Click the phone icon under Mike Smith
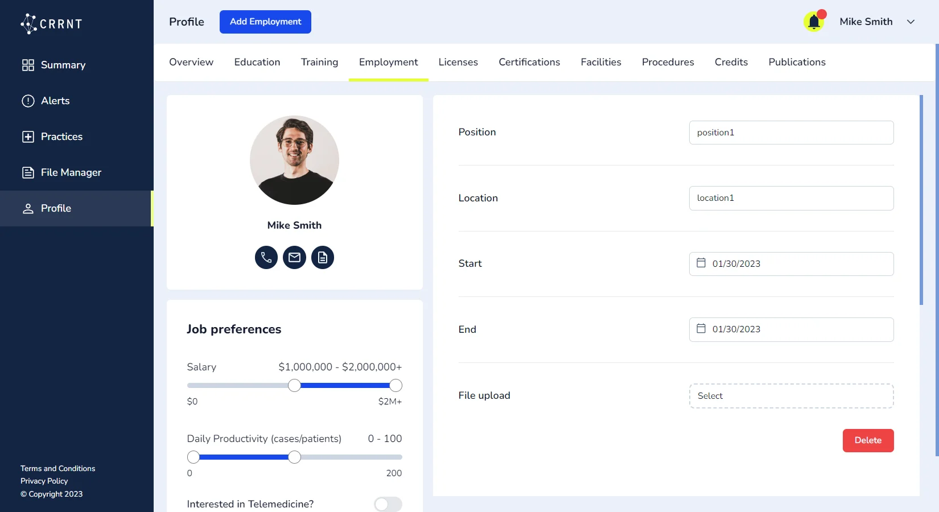The image size is (939, 512). tap(266, 258)
